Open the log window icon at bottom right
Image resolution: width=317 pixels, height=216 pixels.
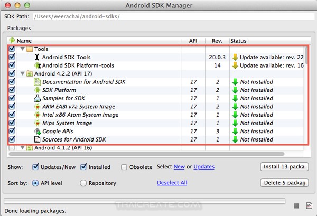point(309,205)
